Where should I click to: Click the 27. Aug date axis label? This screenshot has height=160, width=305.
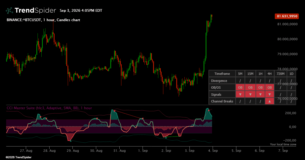[x=26, y=151]
